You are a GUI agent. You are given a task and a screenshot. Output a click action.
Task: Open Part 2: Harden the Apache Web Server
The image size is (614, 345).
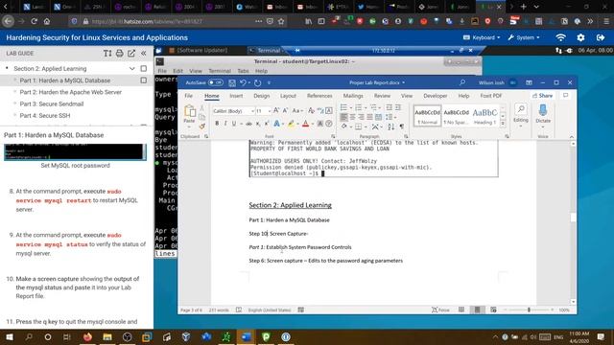pos(70,92)
